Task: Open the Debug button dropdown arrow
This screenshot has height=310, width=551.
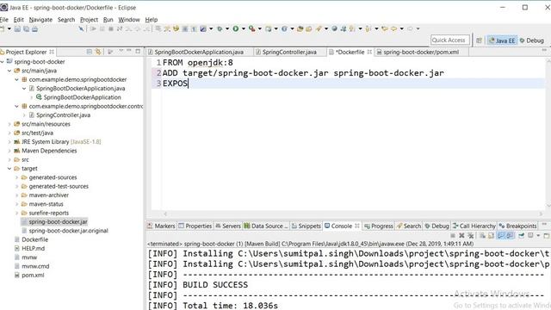Action: pyautogui.click(x=227, y=28)
